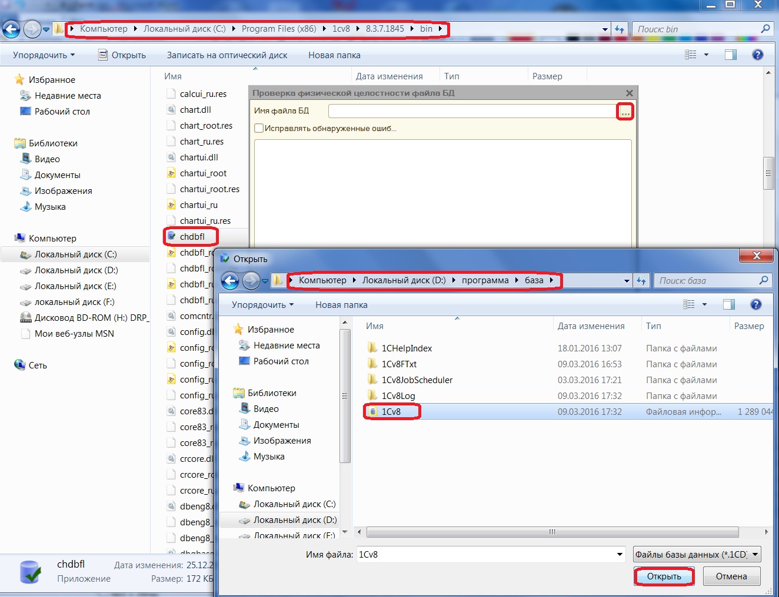Sort by Дата изменения column in Open dialog

coord(591,326)
